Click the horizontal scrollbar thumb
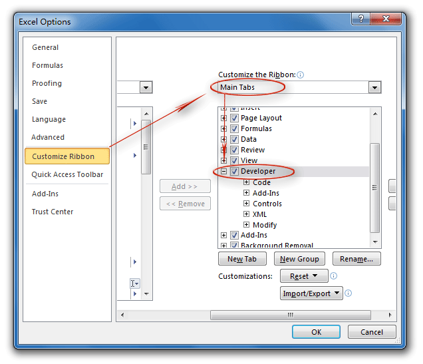Viewport: 423px width, 364px height. click(x=291, y=315)
